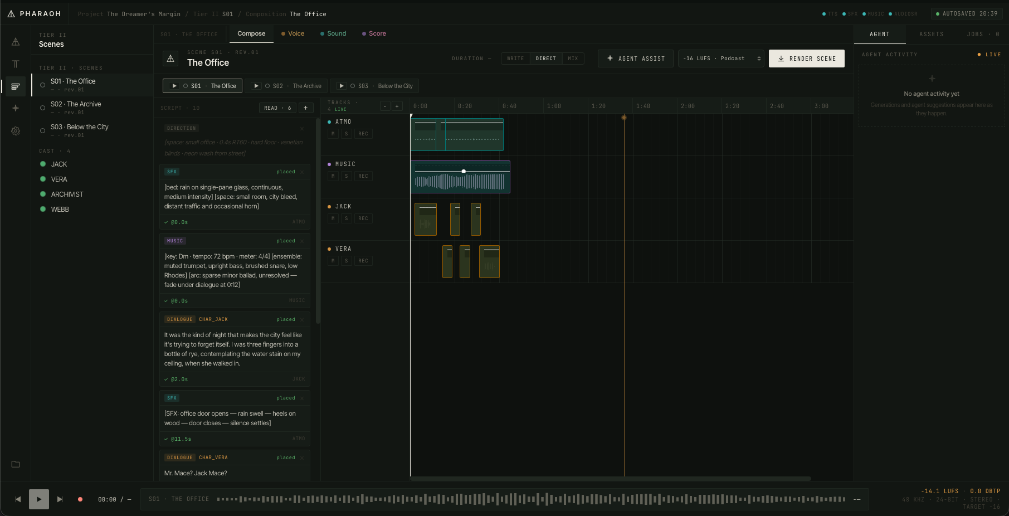
Task: Switch to the Sound tab
Action: [x=333, y=33]
